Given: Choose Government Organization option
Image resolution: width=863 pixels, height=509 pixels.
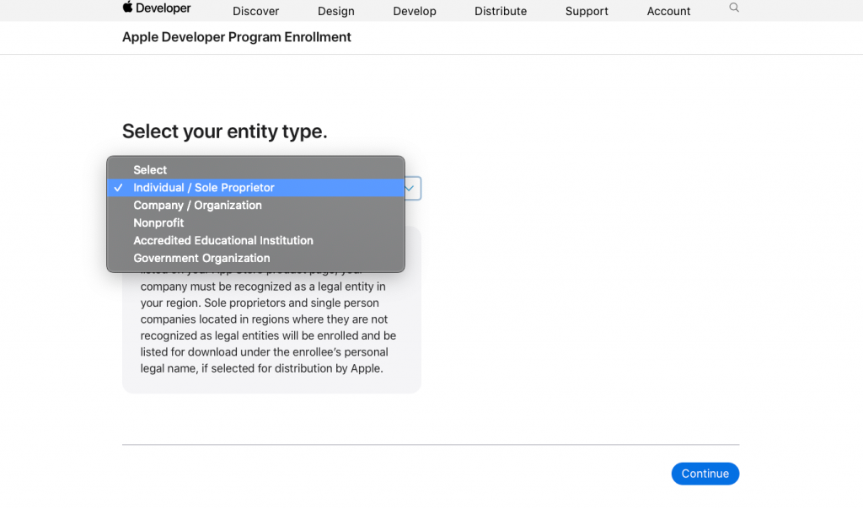Looking at the screenshot, I should click(x=256, y=258).
